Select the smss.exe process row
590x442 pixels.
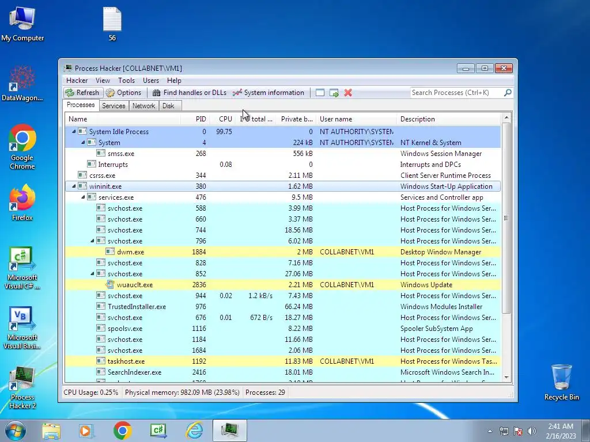coord(283,153)
